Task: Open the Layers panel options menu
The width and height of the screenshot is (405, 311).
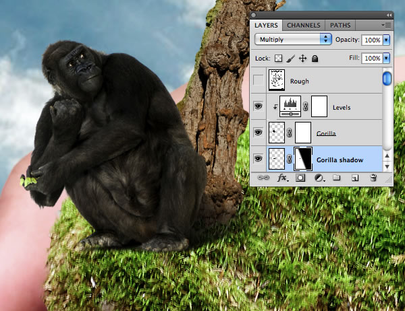Action: [x=386, y=25]
